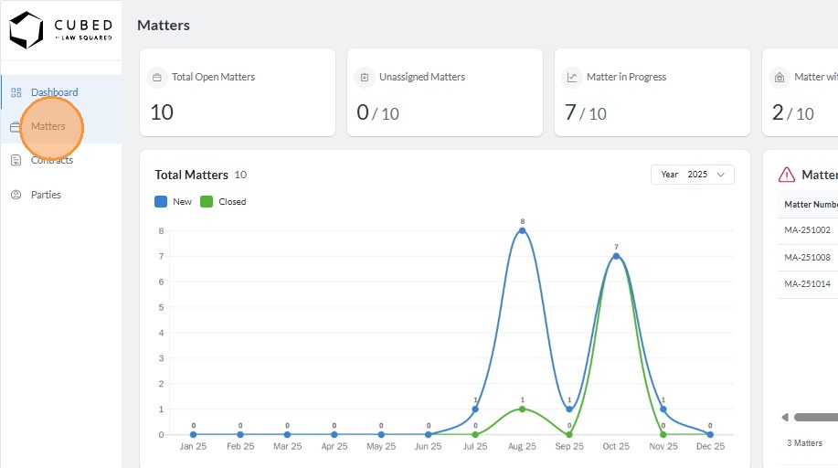Click the Contracts document icon in sidebar
This screenshot has height=468, width=838.
click(16, 160)
